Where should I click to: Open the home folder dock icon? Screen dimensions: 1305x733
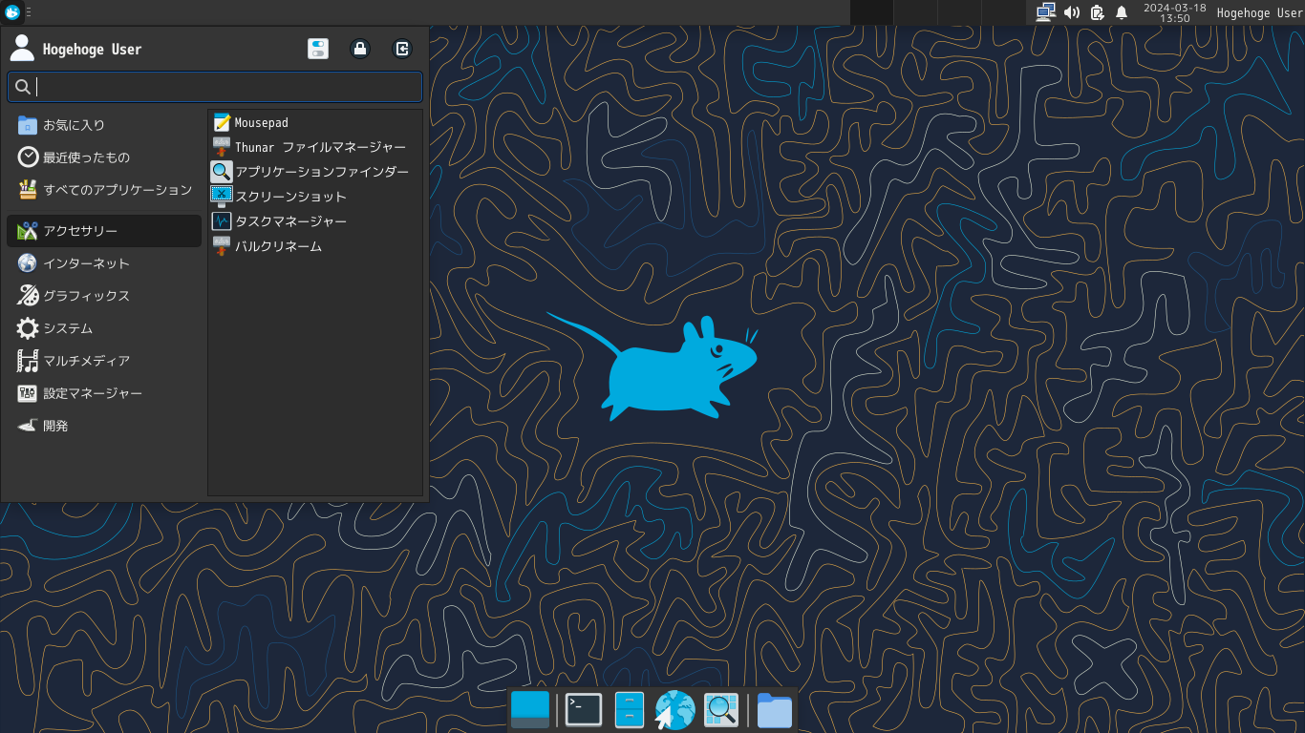pyautogui.click(x=775, y=710)
